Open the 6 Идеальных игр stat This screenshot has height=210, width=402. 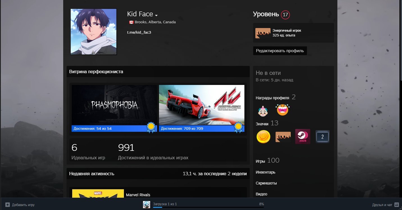pos(88,152)
